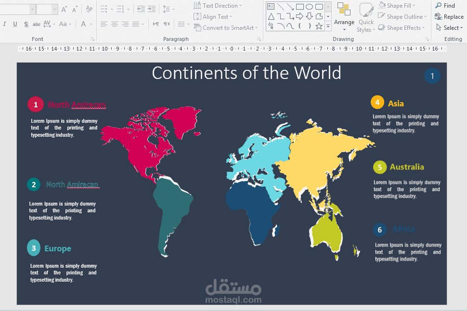Clear all text formatting with eraser icon
Viewport: 467px width, 311px height.
click(x=89, y=9)
